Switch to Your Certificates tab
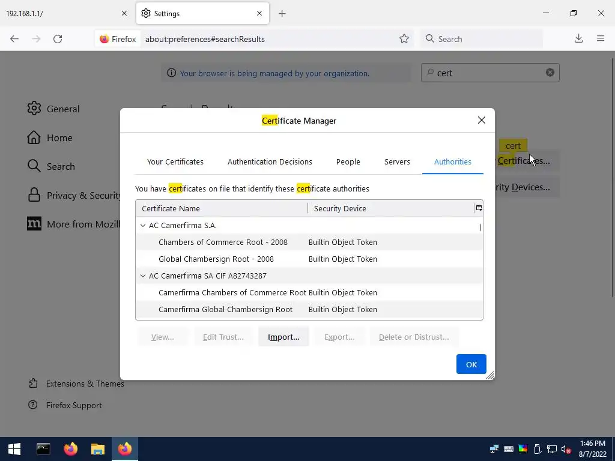 [175, 161]
